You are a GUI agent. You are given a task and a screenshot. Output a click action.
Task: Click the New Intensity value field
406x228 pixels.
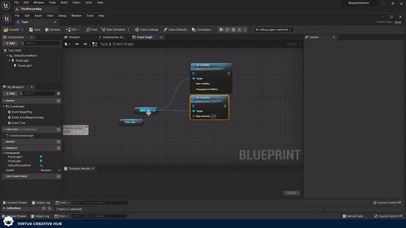213,117
